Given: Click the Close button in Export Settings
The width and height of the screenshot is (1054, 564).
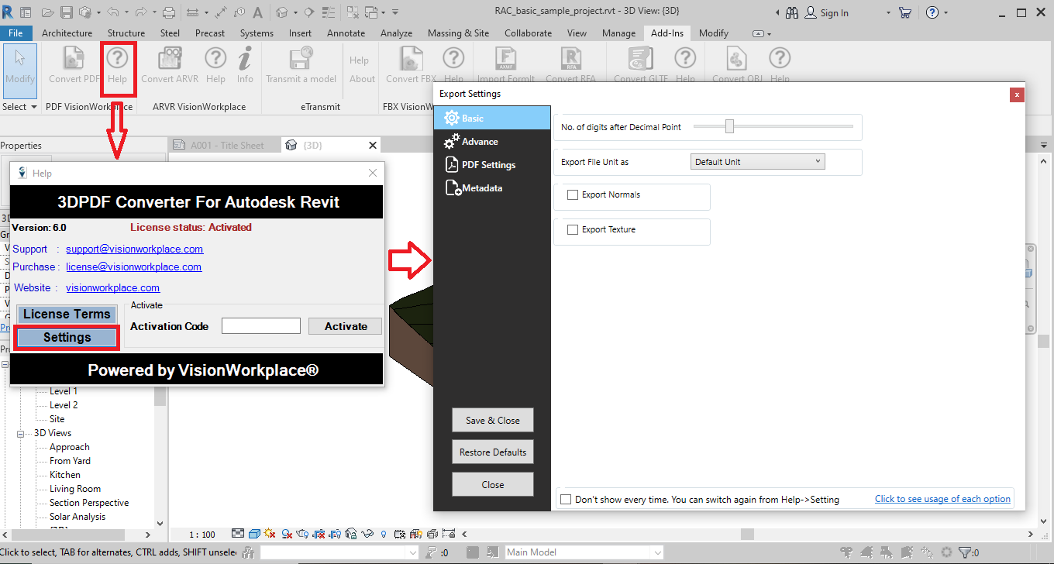Looking at the screenshot, I should point(493,485).
